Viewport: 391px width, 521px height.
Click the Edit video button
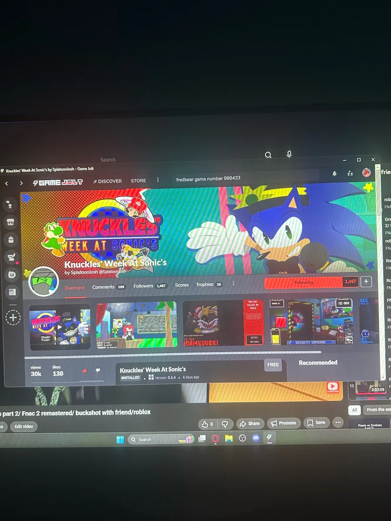click(23, 426)
